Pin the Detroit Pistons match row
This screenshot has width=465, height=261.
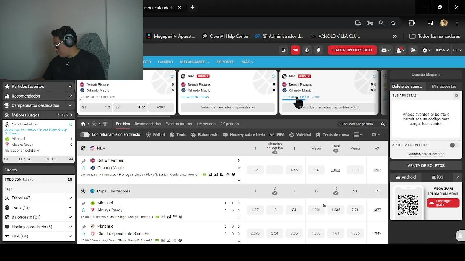[84, 161]
